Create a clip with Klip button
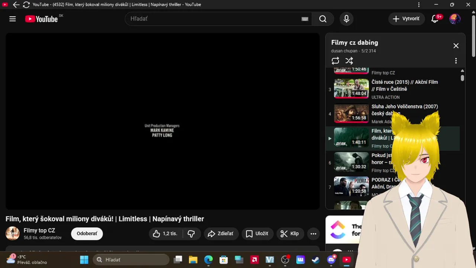 pos(290,233)
